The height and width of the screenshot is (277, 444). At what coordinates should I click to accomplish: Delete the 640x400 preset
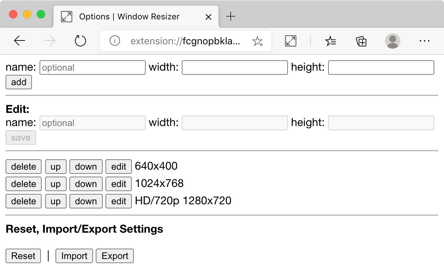pos(24,167)
